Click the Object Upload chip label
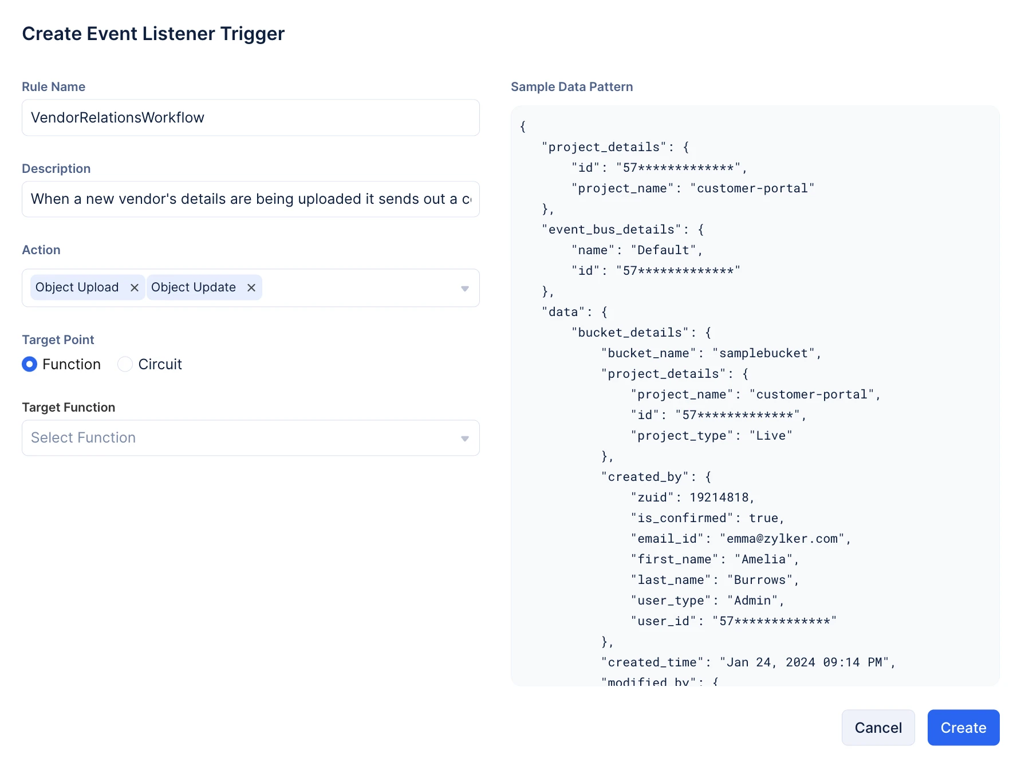 [77, 287]
